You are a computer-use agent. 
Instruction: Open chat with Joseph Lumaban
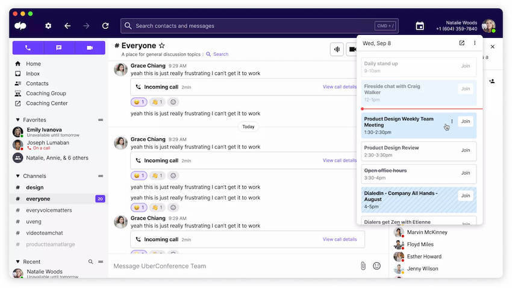click(59, 145)
